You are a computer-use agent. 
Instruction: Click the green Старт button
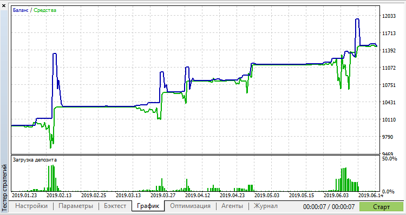(381, 207)
